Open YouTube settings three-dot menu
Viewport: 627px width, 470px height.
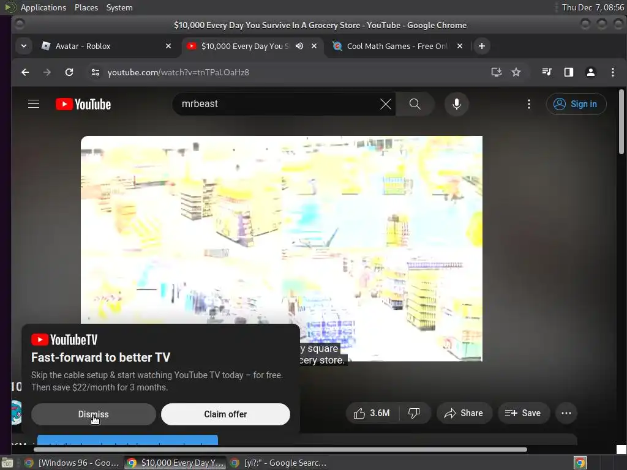[528, 104]
